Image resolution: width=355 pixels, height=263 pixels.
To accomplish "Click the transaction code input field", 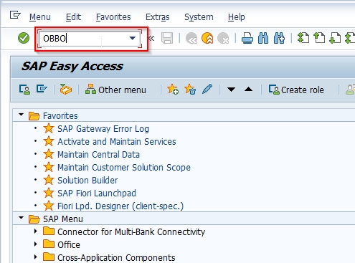I will 85,39.
